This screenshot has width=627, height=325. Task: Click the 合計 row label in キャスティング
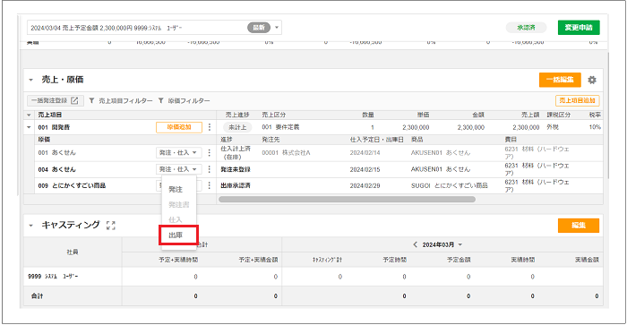[38, 296]
